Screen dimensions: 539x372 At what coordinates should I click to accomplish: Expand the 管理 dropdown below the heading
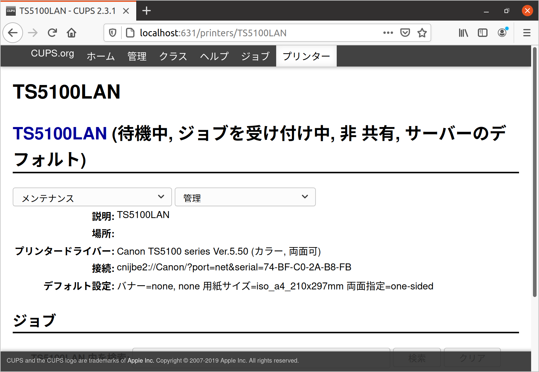pyautogui.click(x=245, y=197)
